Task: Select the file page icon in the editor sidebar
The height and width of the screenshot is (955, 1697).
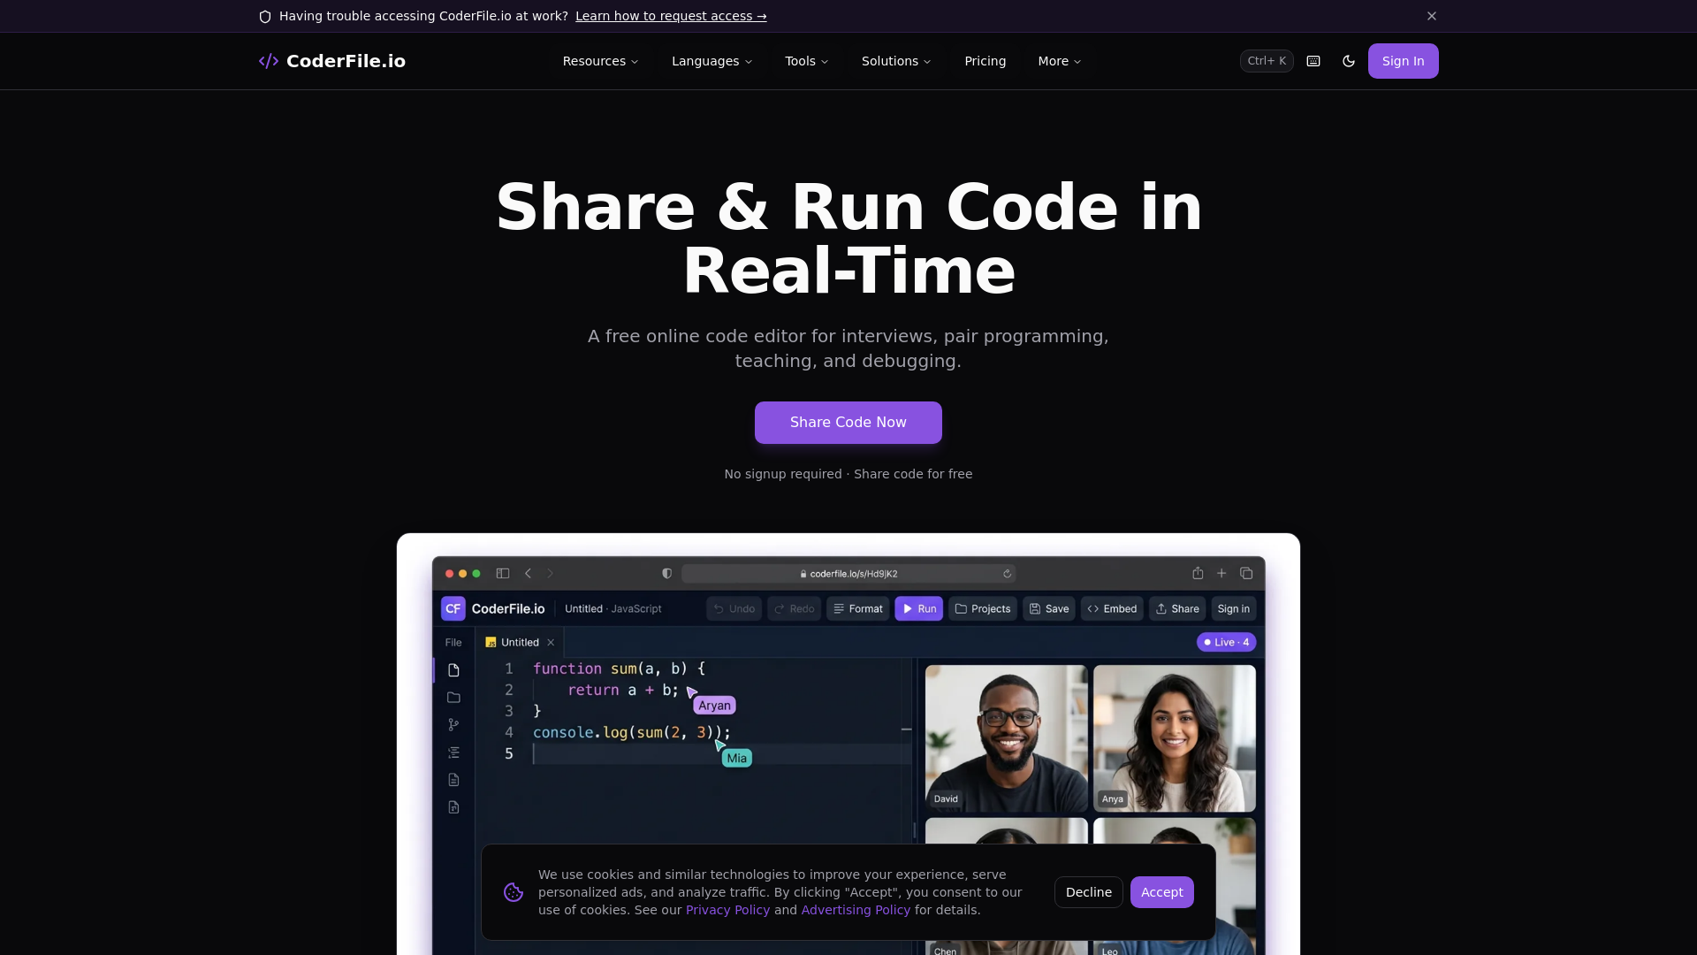Action: pos(453,670)
